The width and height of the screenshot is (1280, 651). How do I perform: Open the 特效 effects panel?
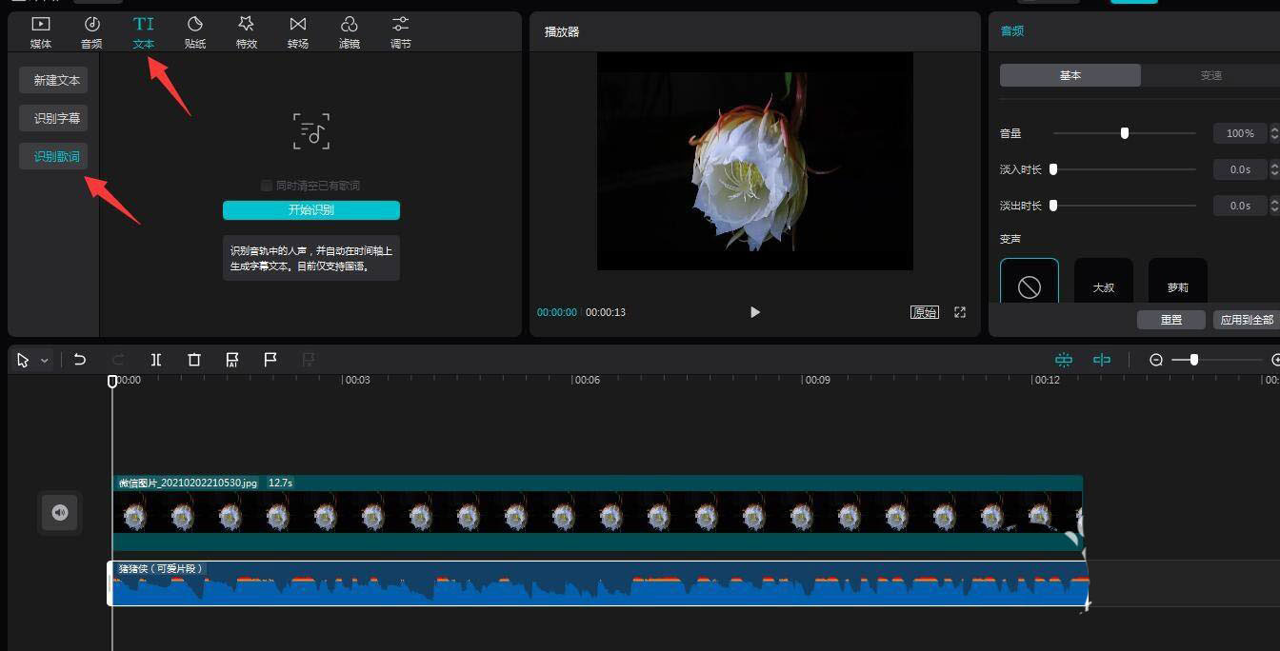click(247, 31)
